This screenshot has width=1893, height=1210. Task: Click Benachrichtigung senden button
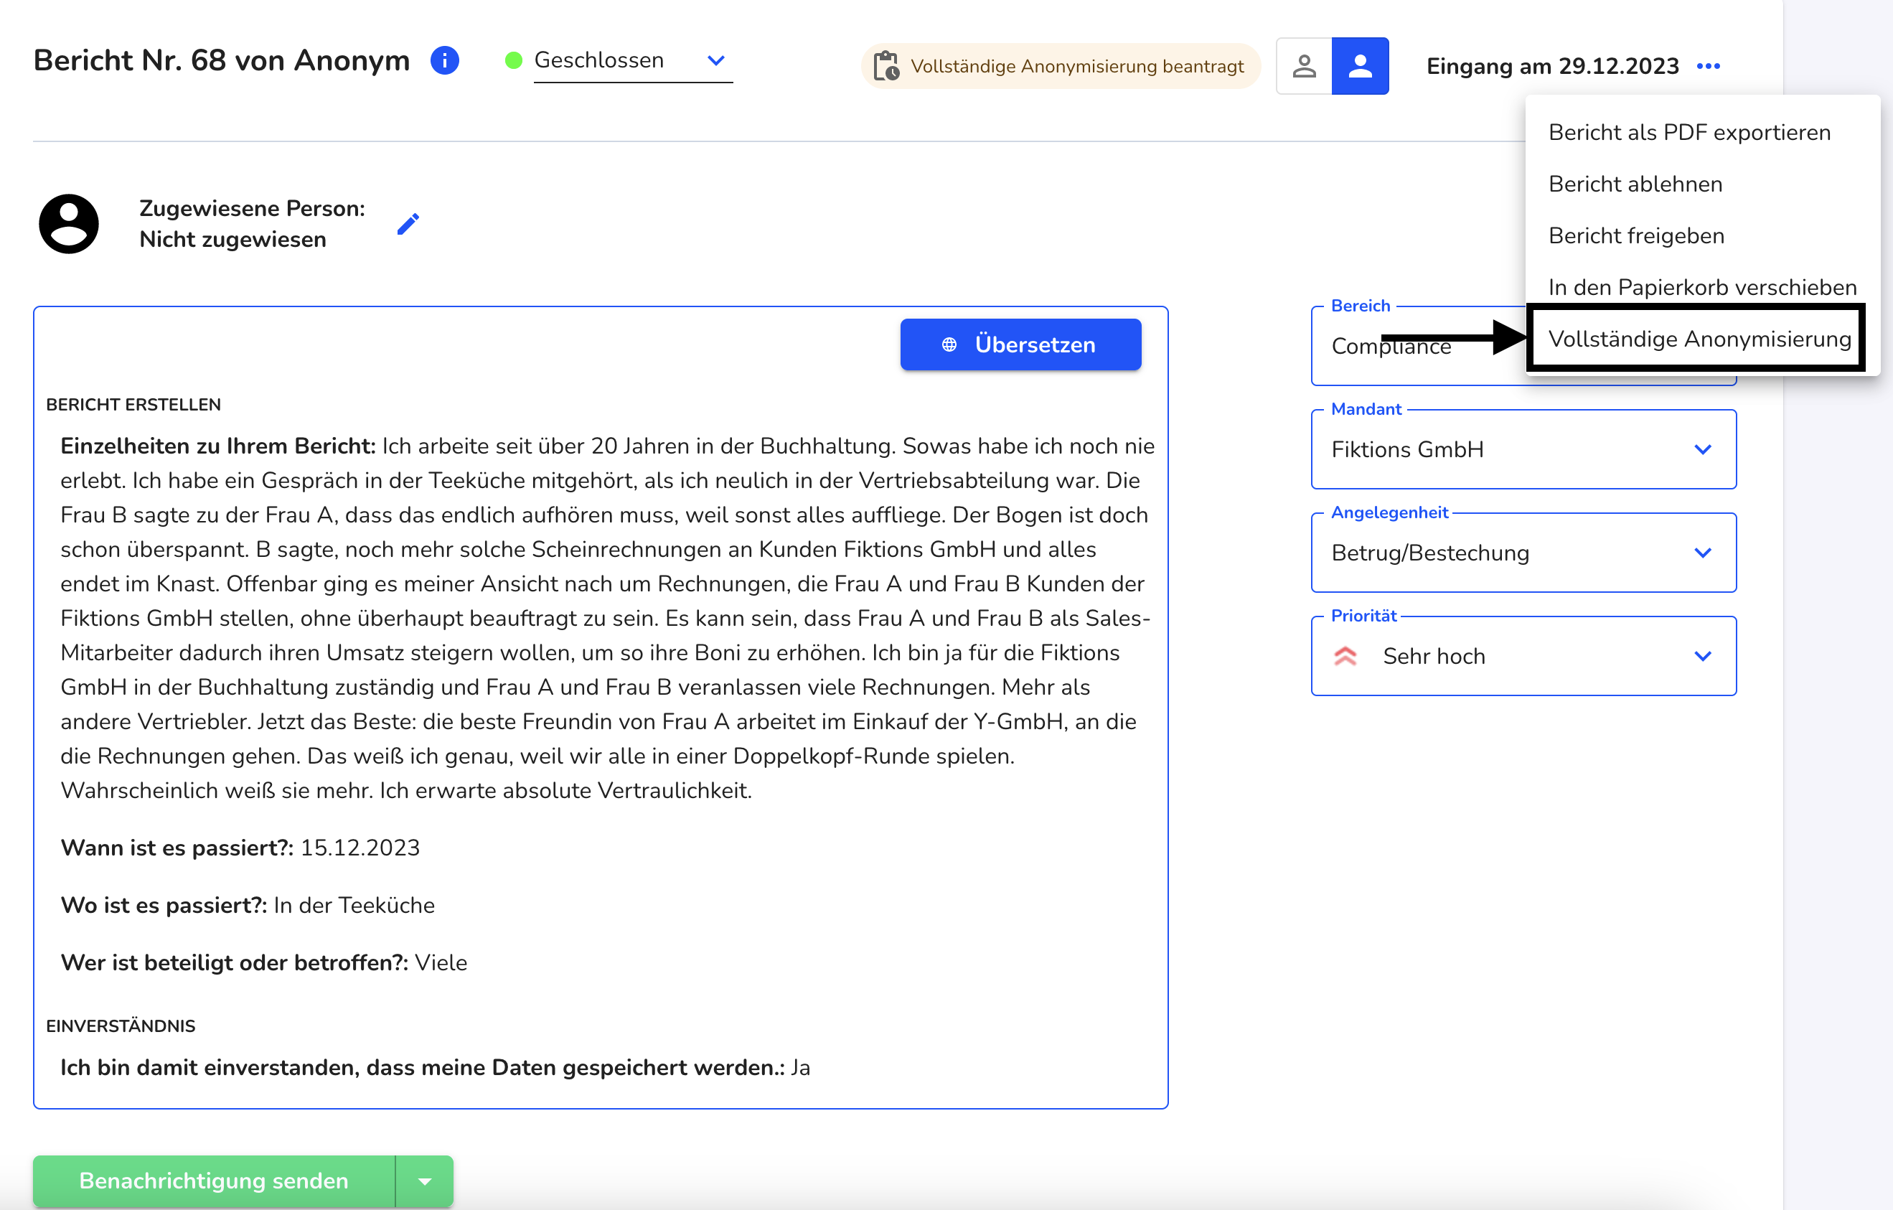click(x=214, y=1181)
